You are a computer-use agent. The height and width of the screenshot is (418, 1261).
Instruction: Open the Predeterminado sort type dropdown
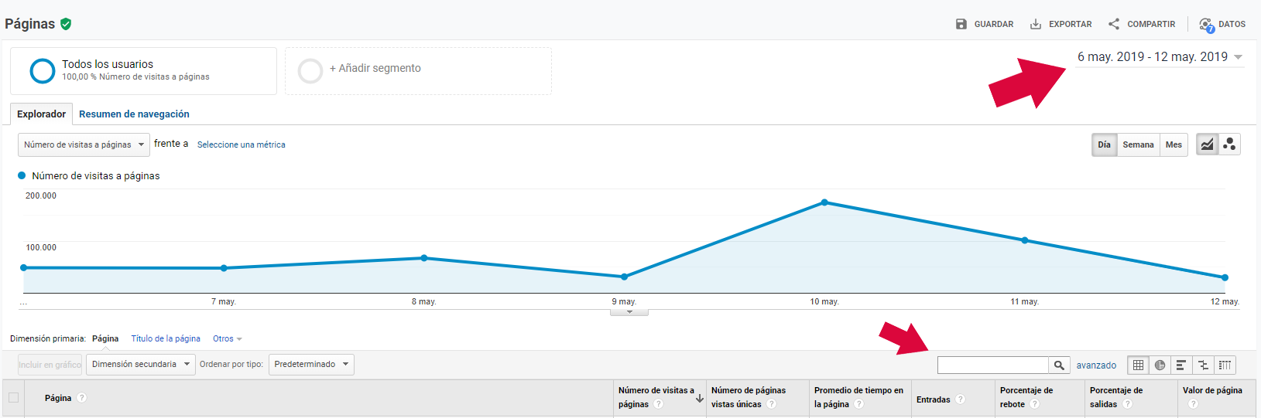pyautogui.click(x=311, y=364)
